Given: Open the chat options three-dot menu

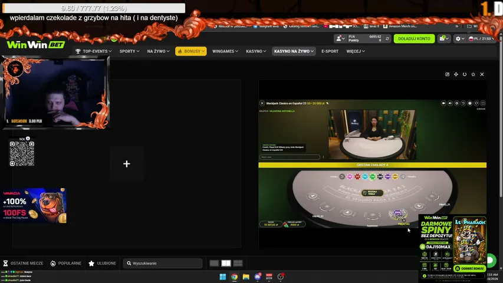Looking at the screenshot, I should pos(323,157).
